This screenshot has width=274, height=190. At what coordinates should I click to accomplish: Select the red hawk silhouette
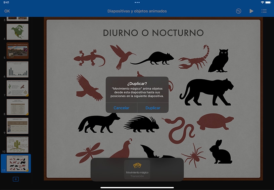(x=89, y=87)
